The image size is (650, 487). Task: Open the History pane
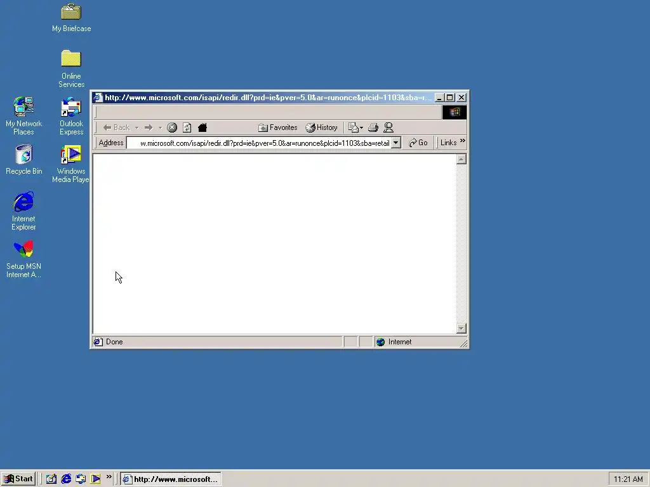[x=321, y=127]
